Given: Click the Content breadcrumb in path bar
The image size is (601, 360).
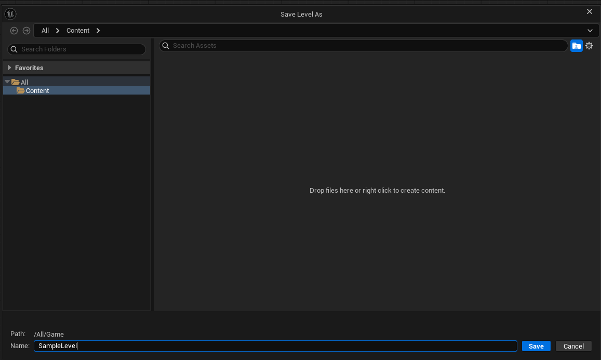Looking at the screenshot, I should pyautogui.click(x=78, y=31).
